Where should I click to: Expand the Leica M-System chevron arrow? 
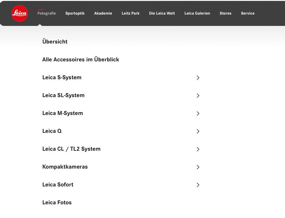[198, 113]
